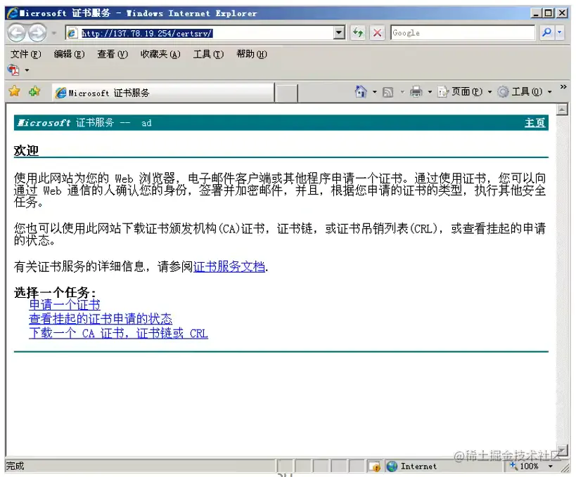Click the Print icon
Image resolution: width=576 pixels, height=477 pixels.
point(416,91)
